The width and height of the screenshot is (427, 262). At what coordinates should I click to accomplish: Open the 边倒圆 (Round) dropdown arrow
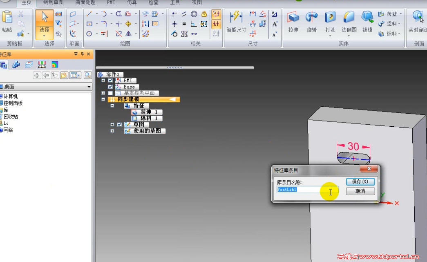(349, 36)
